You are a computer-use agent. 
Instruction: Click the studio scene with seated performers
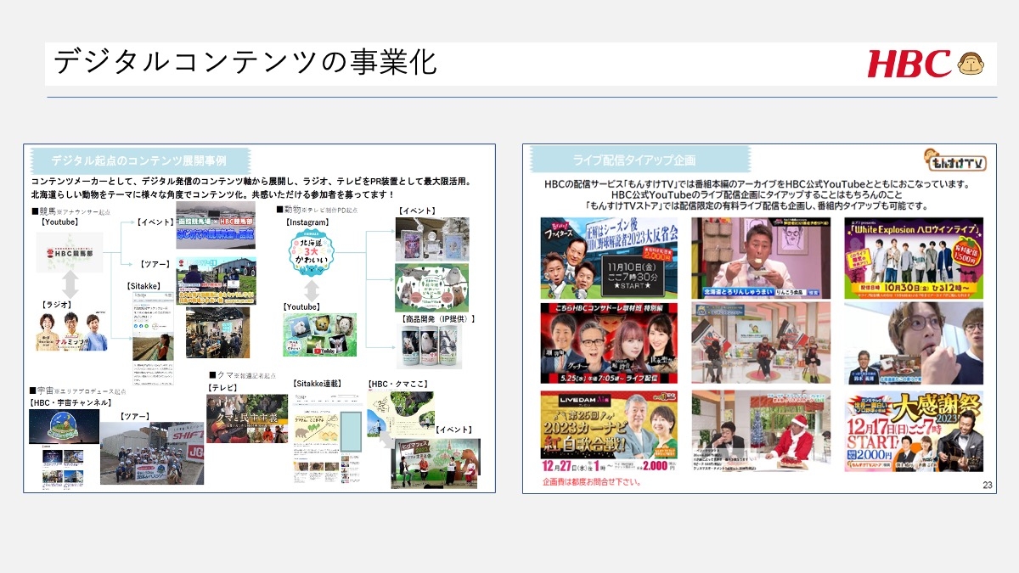pyautogui.click(x=761, y=343)
